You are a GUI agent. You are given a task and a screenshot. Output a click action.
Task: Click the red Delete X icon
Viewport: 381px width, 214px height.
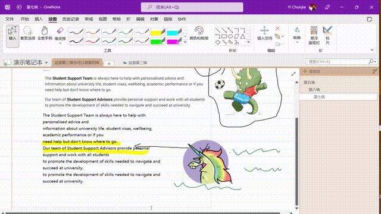(277, 29)
